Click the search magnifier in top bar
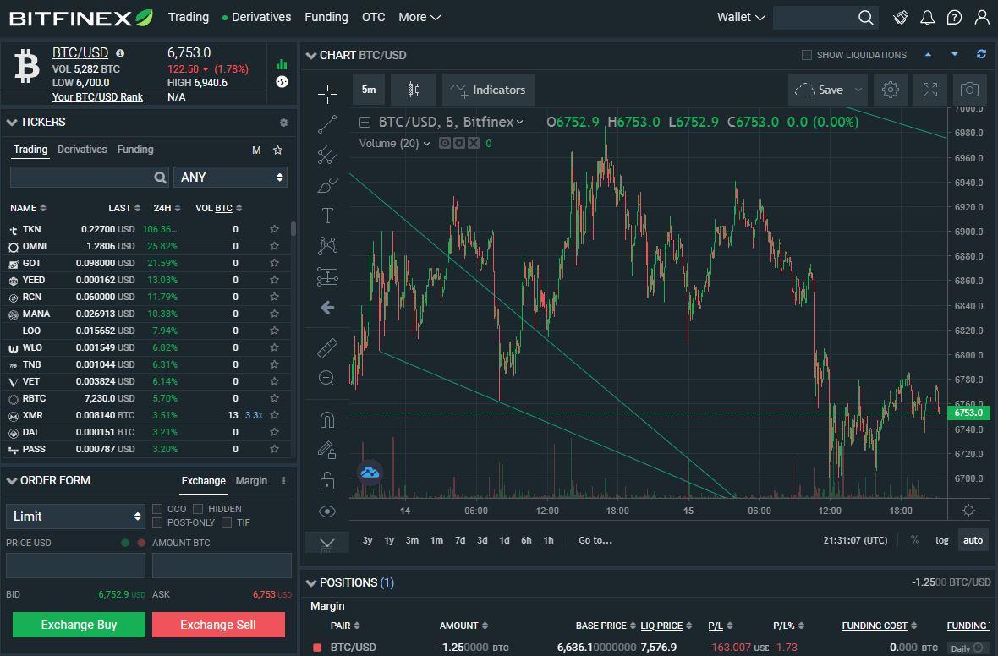Viewport: 998px width, 656px height. [x=865, y=17]
